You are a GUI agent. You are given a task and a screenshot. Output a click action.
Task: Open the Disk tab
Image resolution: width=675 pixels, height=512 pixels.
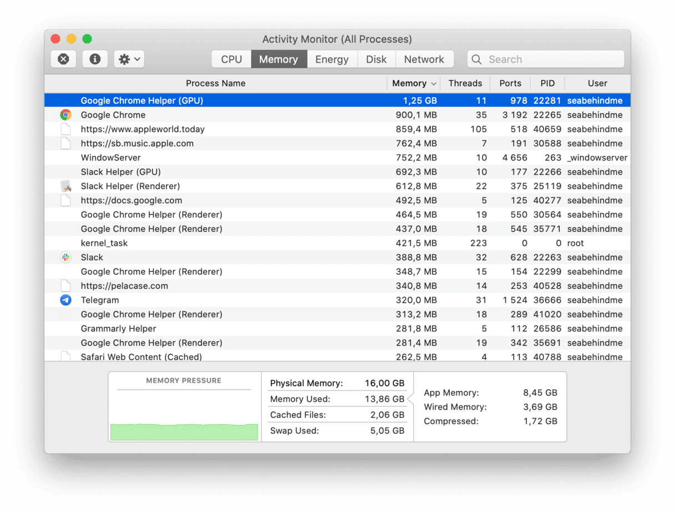click(376, 59)
